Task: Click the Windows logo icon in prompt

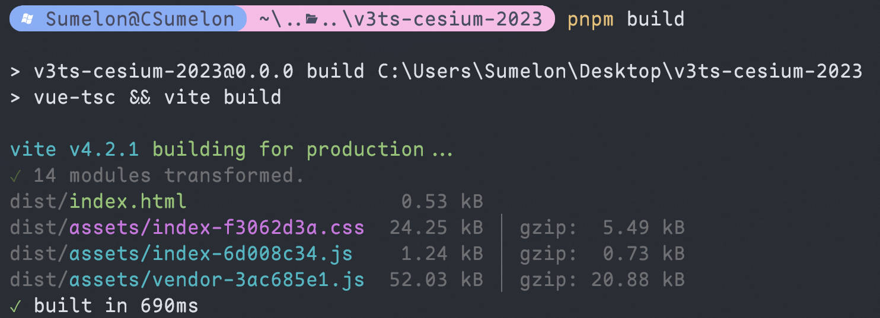Action: click(27, 19)
